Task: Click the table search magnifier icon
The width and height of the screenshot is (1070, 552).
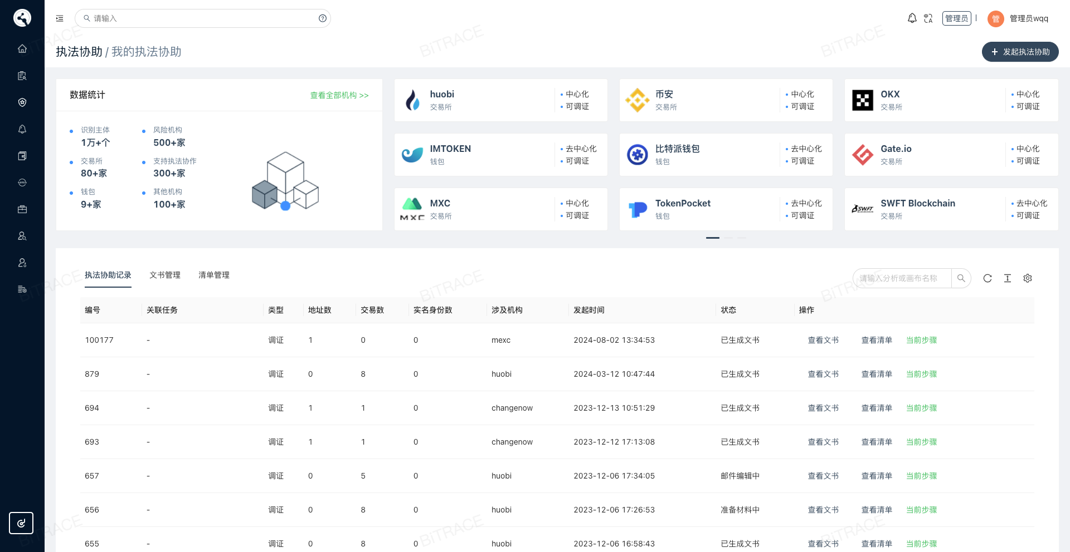Action: [x=961, y=278]
